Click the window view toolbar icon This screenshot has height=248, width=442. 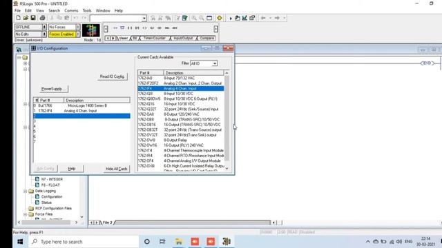tap(209, 18)
